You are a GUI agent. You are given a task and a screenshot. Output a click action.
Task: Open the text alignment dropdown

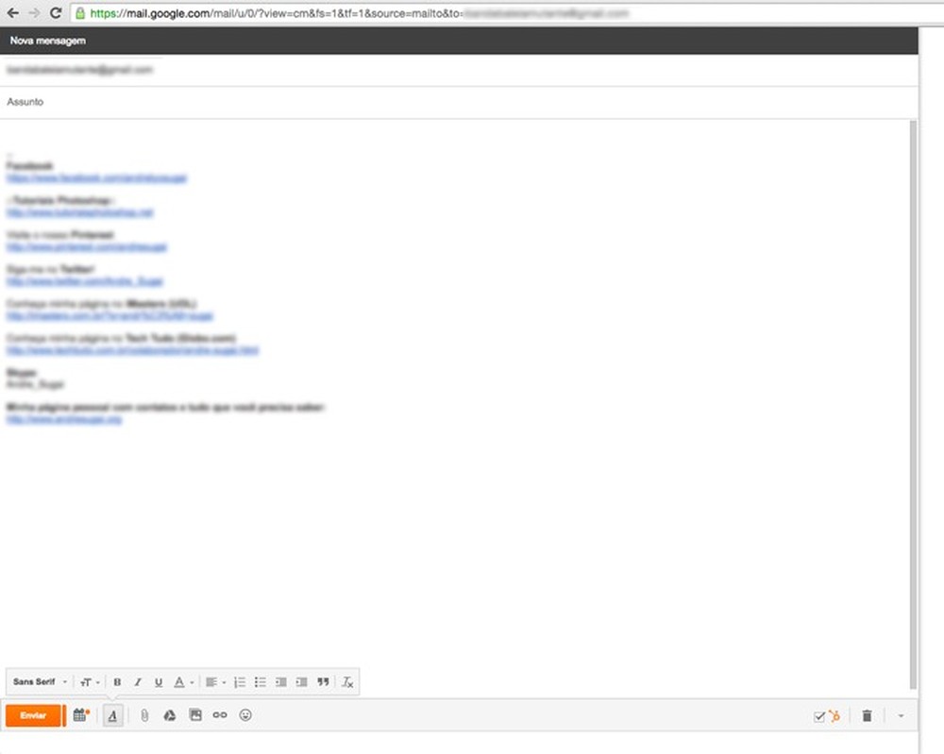coord(215,681)
